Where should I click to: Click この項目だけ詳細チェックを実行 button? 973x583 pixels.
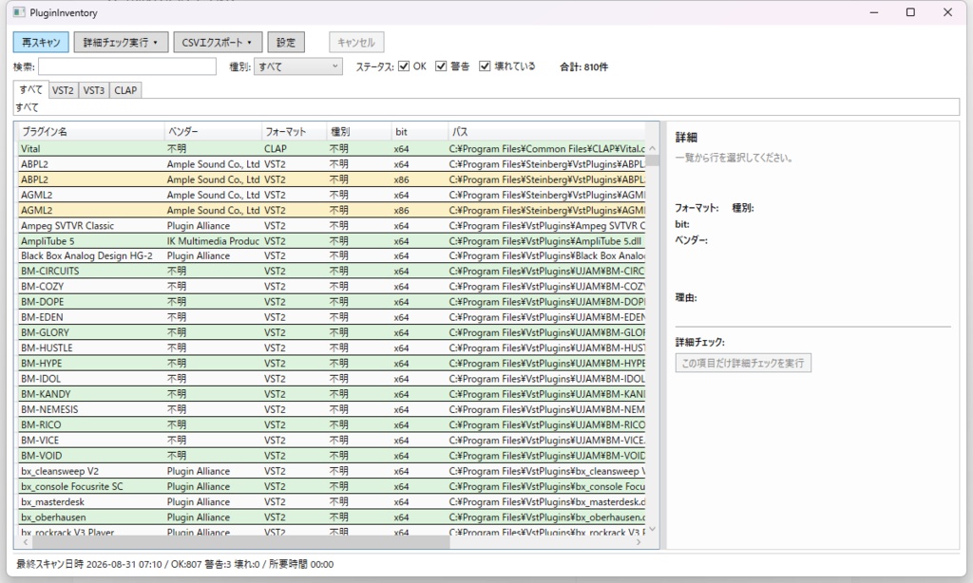tap(743, 363)
